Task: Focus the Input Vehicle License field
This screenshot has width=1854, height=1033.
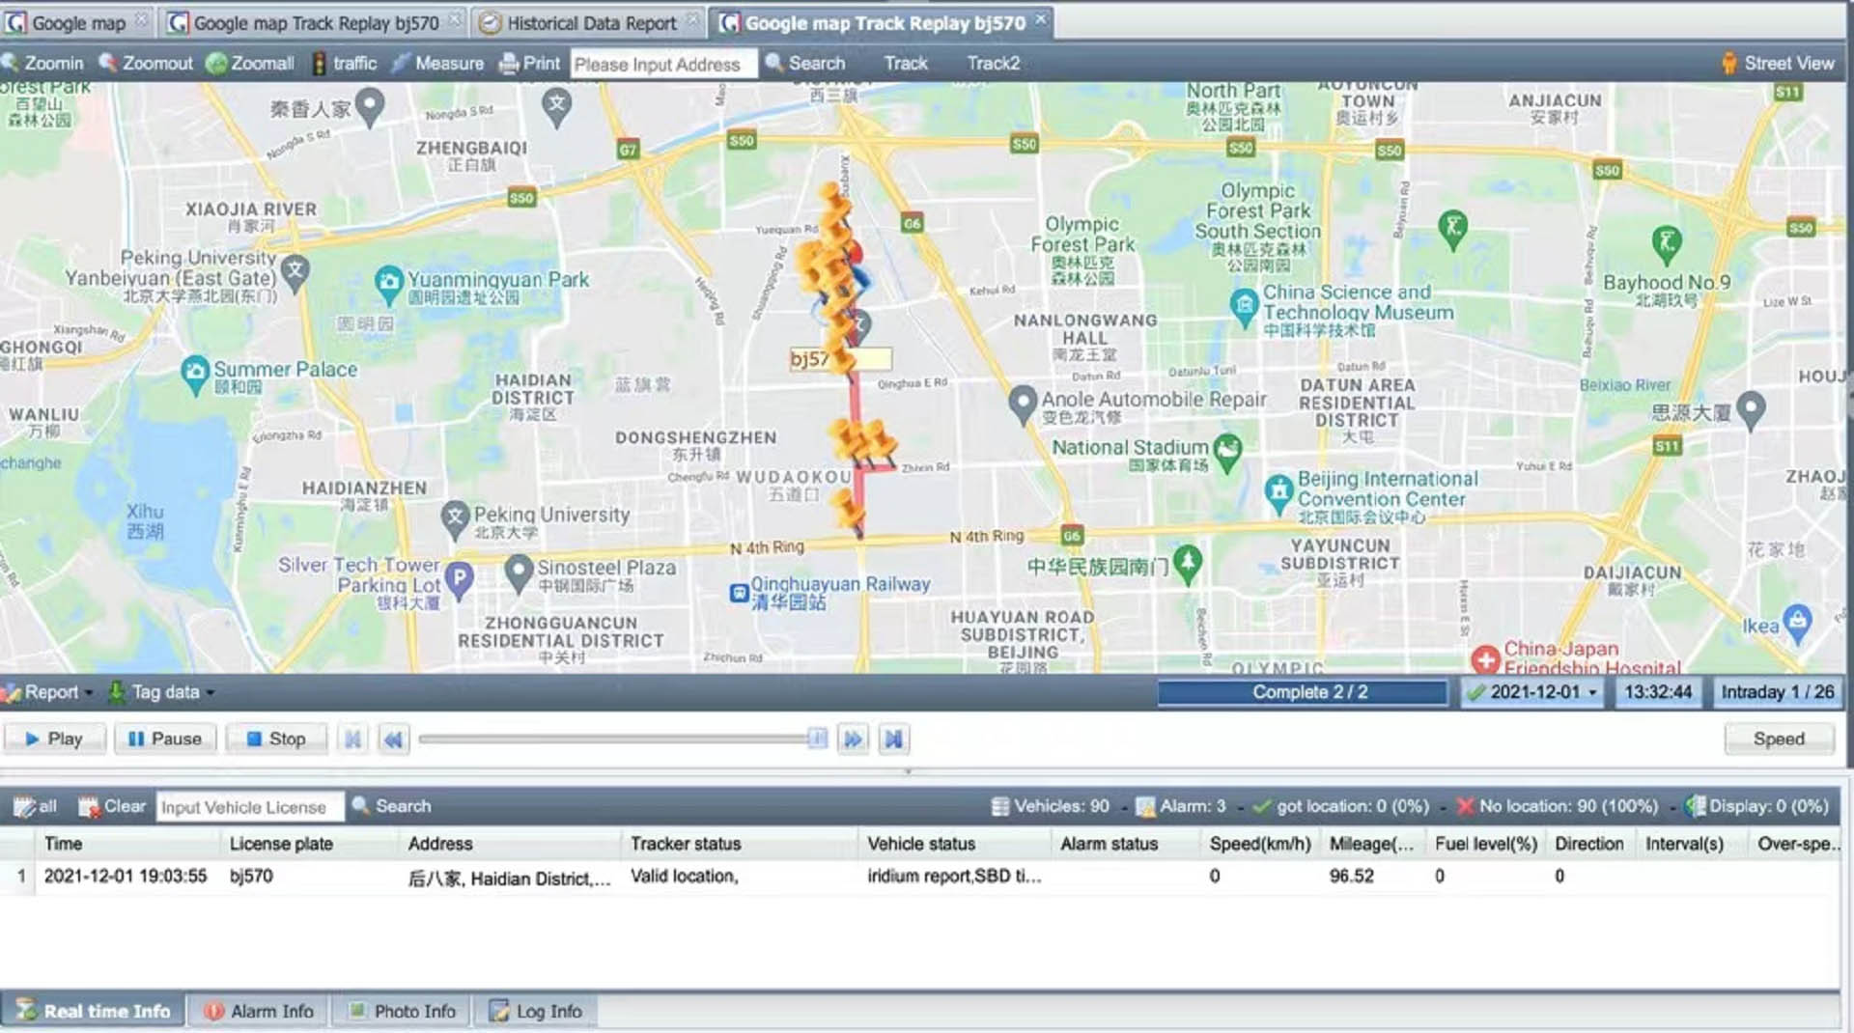Action: click(x=248, y=807)
